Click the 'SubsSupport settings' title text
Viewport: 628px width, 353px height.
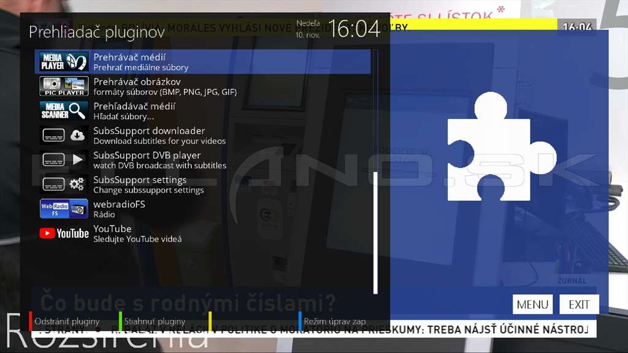tap(140, 180)
